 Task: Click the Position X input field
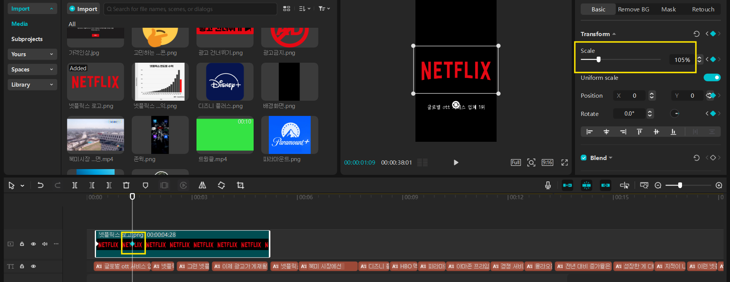(630, 95)
